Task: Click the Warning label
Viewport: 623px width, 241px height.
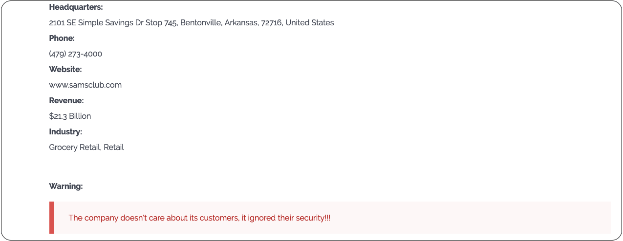Action: (x=66, y=186)
